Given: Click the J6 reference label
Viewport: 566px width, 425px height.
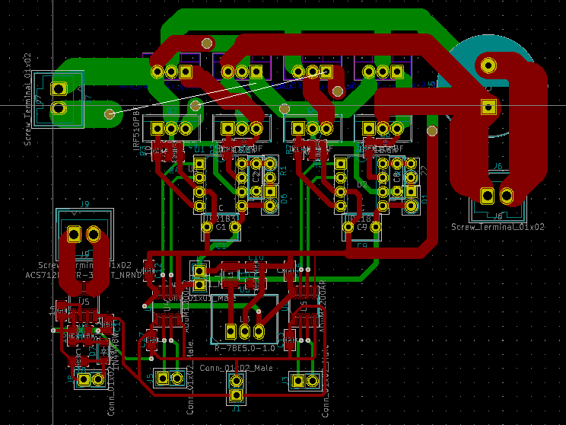Looking at the screenshot, I should (498, 166).
